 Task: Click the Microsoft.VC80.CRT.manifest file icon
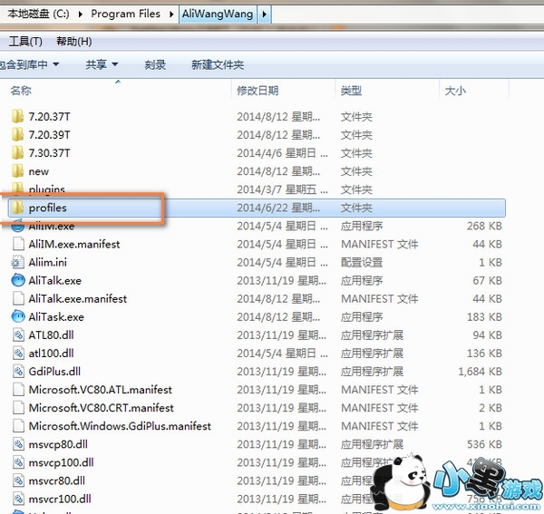[x=18, y=408]
